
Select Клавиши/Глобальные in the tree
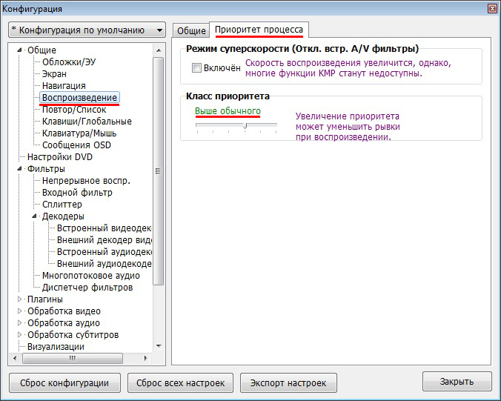87,121
